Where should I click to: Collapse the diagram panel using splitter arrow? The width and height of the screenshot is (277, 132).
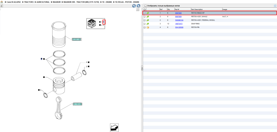[142, 68]
